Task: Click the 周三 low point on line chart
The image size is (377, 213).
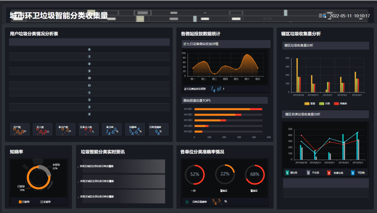Action: tap(214, 74)
